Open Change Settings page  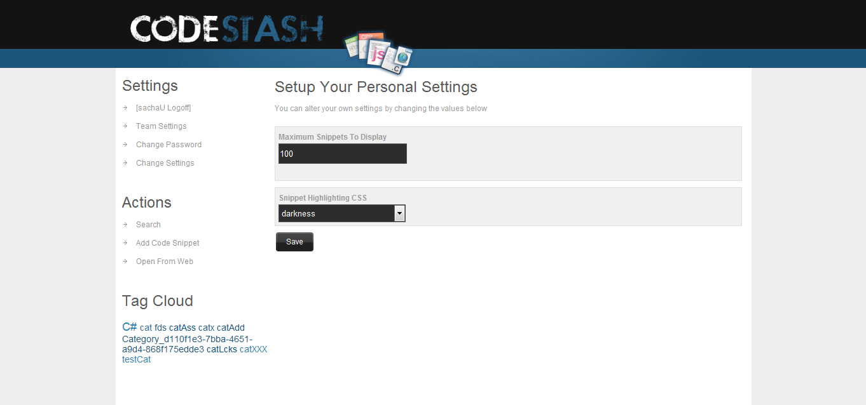pyautogui.click(x=165, y=163)
